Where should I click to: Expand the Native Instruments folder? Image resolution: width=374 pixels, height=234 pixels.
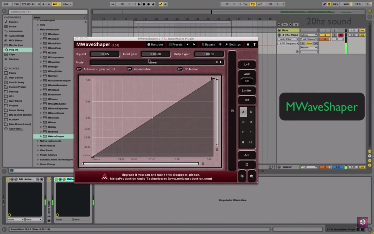tap(38, 141)
